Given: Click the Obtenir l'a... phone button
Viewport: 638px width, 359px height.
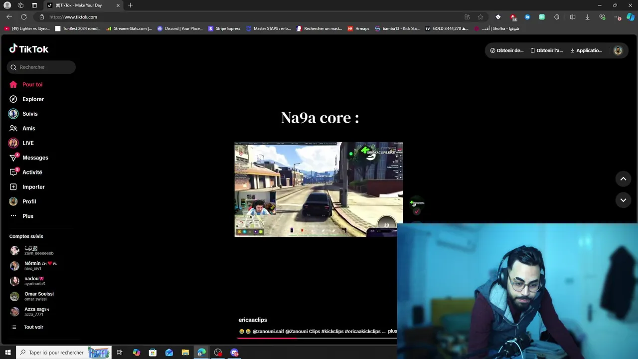Looking at the screenshot, I should coord(546,50).
